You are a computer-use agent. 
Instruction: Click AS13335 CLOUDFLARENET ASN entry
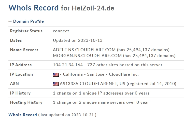[x=92, y=84]
